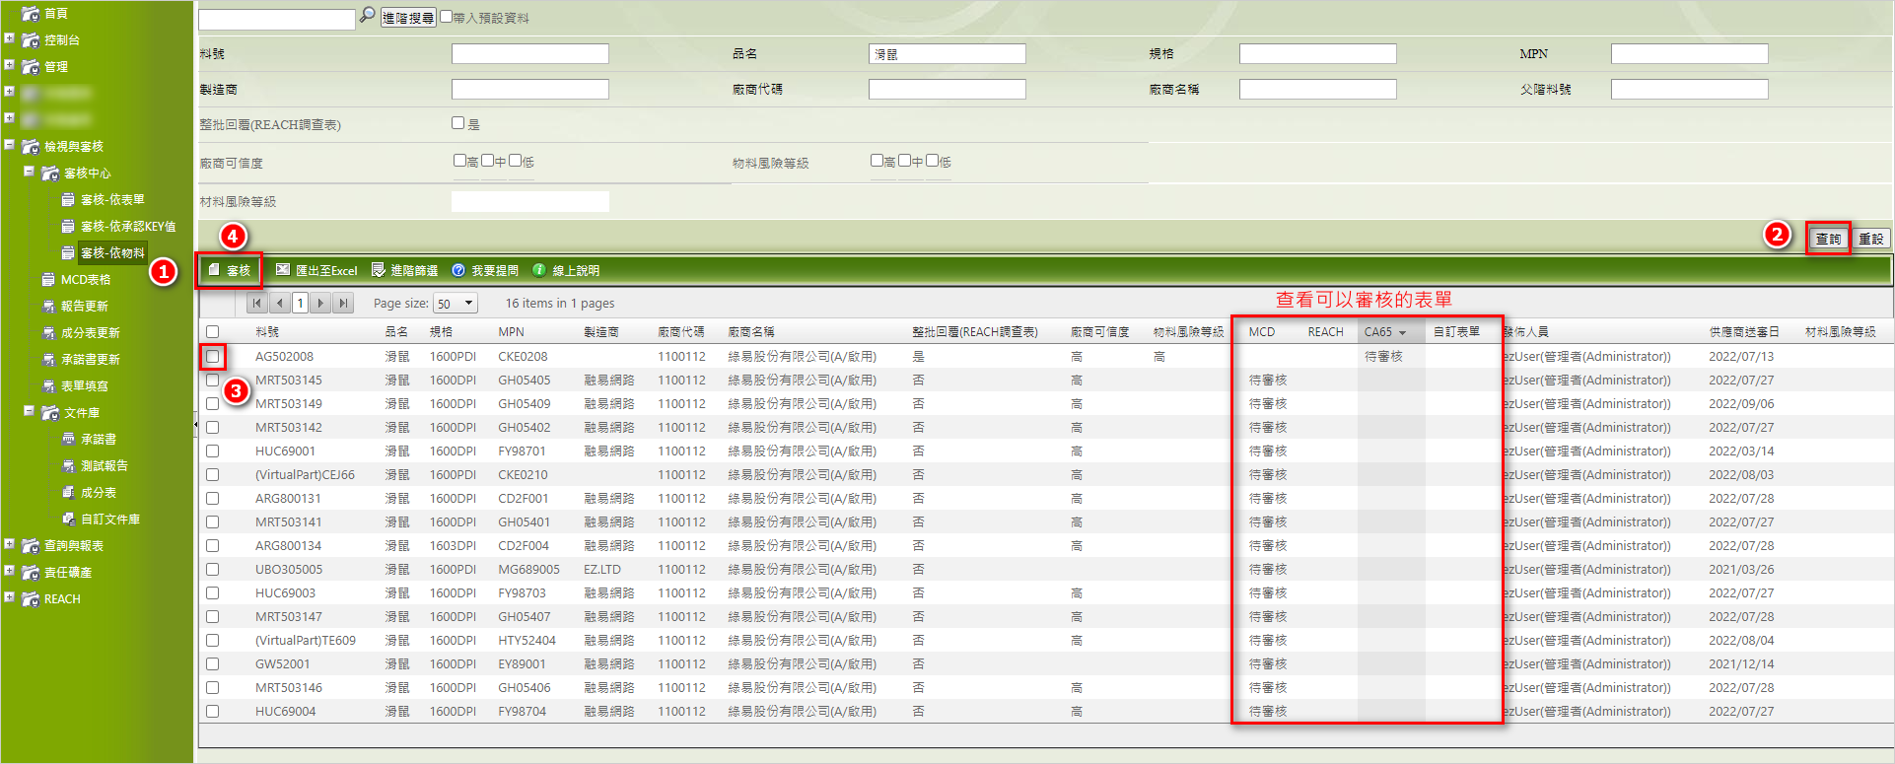Collapse 檢視與審核 tree node
The height and width of the screenshot is (764, 1895).
click(x=9, y=144)
